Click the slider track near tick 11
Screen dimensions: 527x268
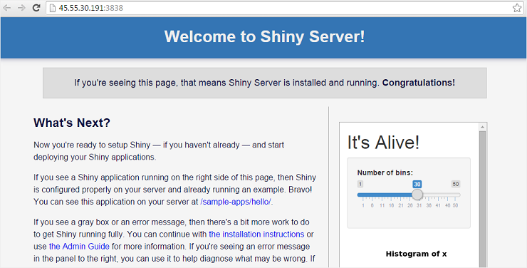point(382,195)
